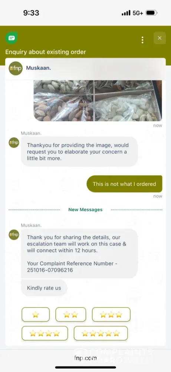Open the three-dot options menu
The image size is (171, 372).
(142, 40)
